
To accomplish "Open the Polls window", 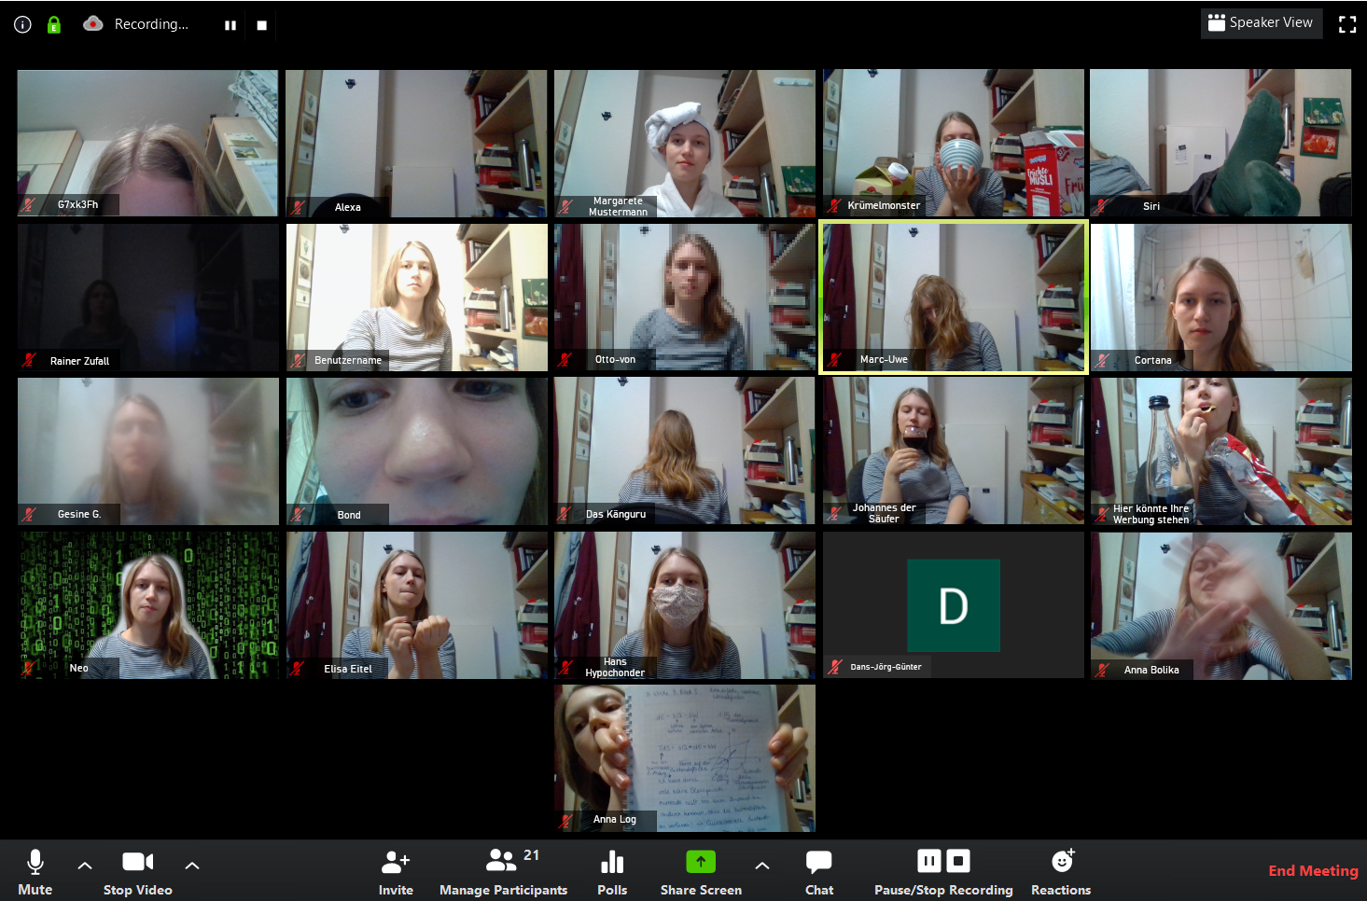I will [x=612, y=871].
